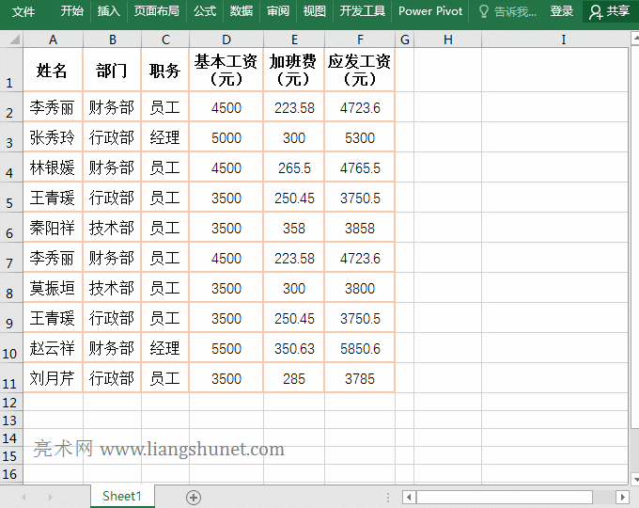Click the 加班费（元） header cell

[x=294, y=70]
